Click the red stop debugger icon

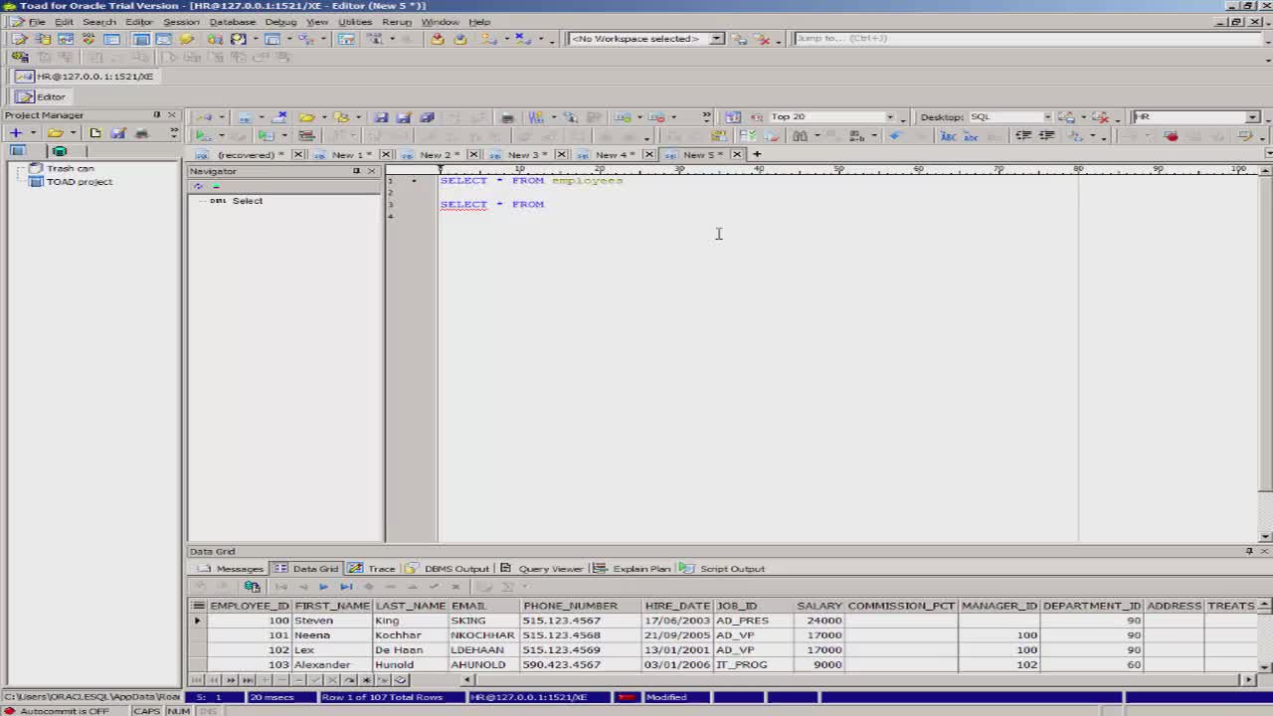coord(1171,135)
